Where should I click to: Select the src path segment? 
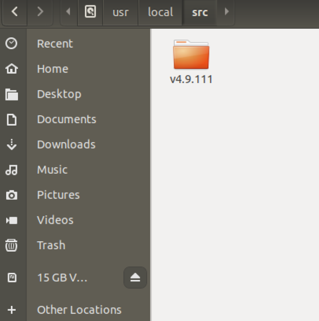point(200,12)
